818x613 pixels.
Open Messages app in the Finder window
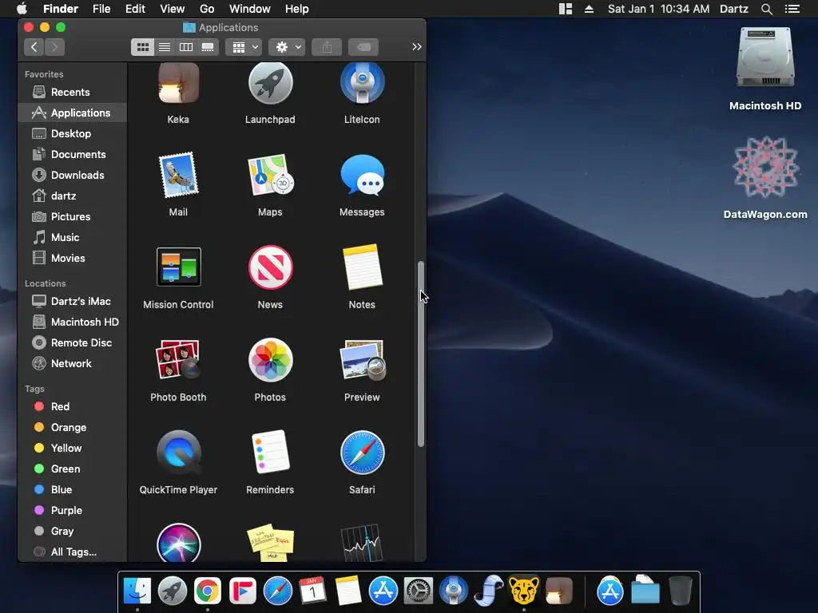click(x=362, y=175)
